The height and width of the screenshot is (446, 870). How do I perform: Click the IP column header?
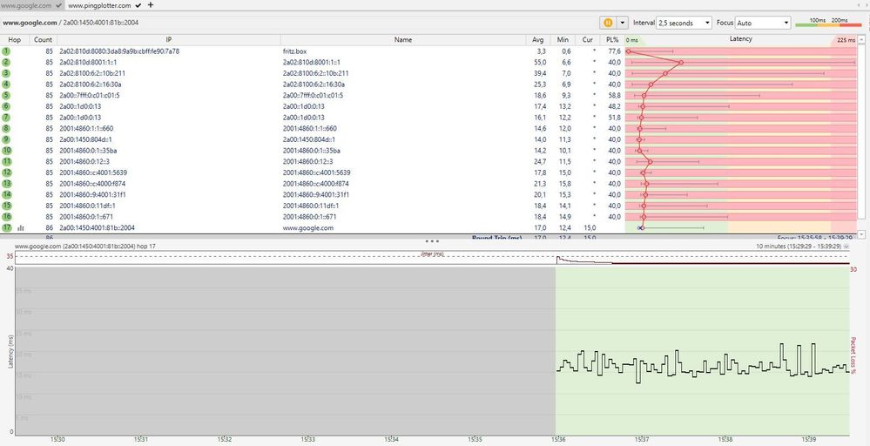coord(169,40)
